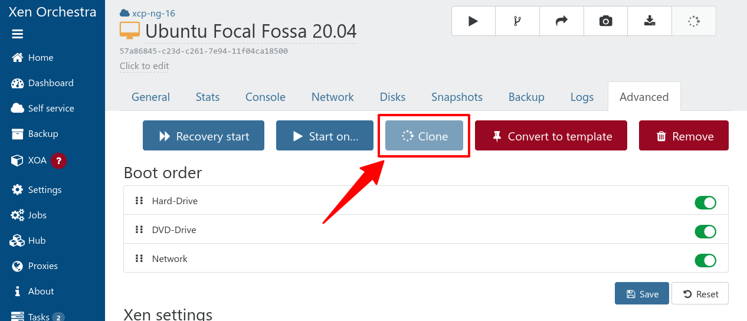Viewport: 747px width, 321px height.
Task: Click the camera Snapshot icon
Action: (x=605, y=21)
